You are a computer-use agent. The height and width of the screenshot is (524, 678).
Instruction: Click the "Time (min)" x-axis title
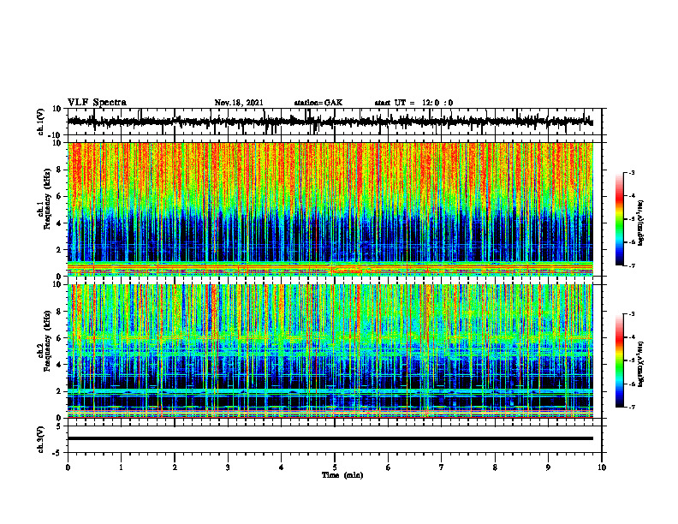(x=342, y=475)
